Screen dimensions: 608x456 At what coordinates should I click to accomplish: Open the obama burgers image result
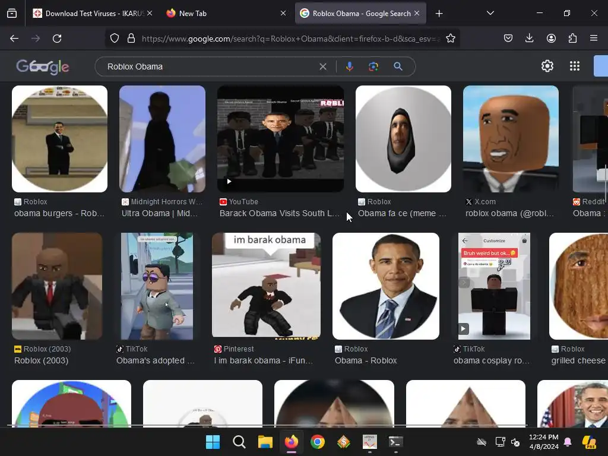[60, 139]
